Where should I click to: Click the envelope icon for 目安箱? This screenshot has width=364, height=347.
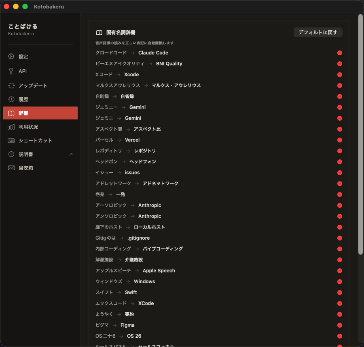pos(11,168)
